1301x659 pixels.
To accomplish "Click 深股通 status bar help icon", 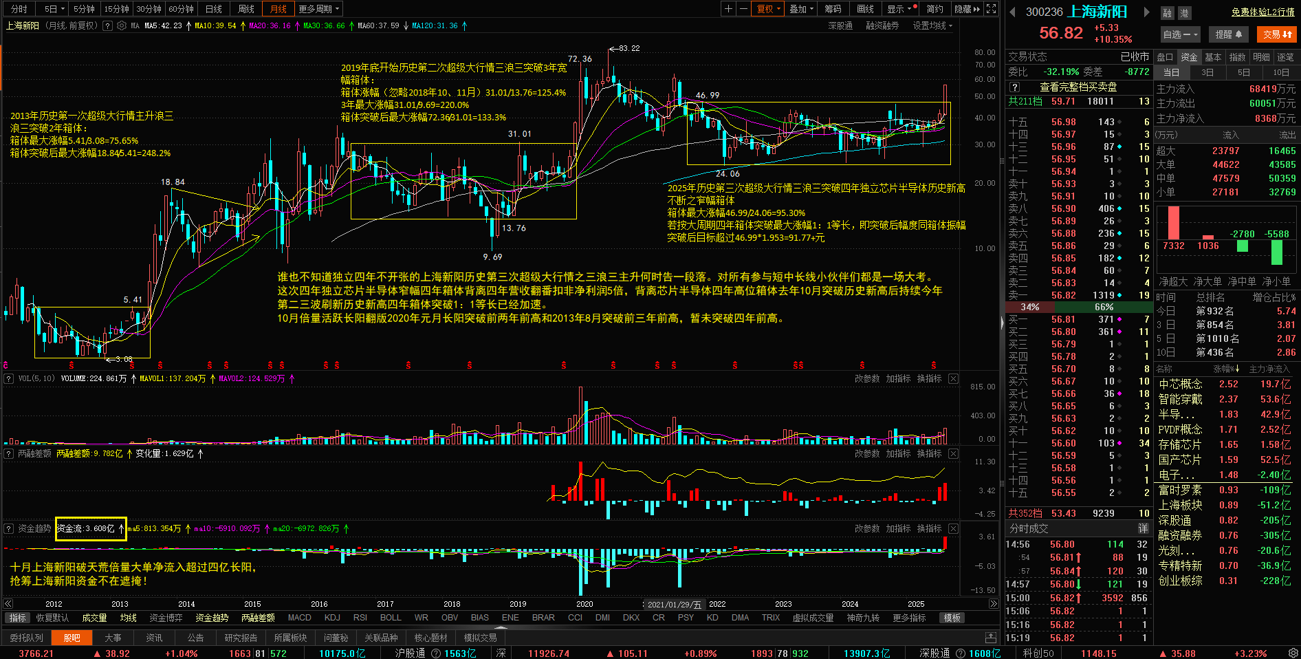I will [961, 653].
